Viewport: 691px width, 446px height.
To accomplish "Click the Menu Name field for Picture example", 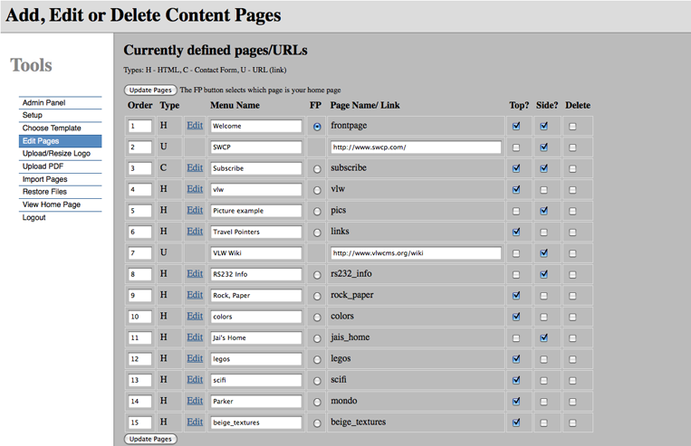I will [x=256, y=211].
